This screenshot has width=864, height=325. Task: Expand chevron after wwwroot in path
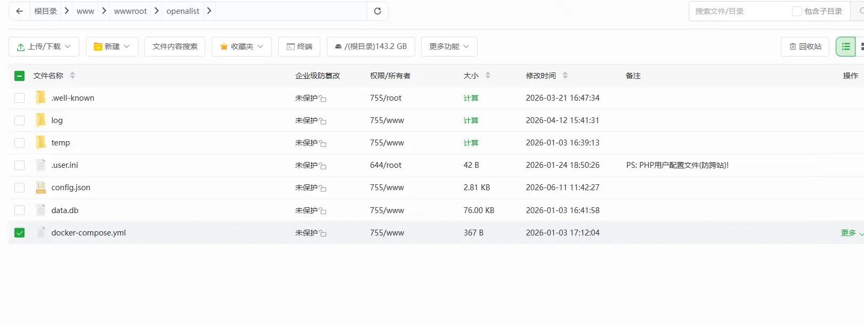pyautogui.click(x=157, y=11)
